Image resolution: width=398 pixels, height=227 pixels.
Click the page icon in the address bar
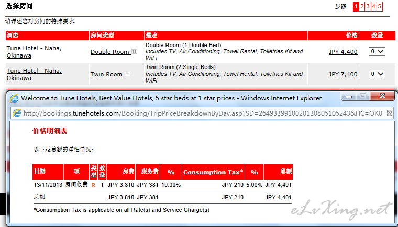pyautogui.click(x=17, y=113)
